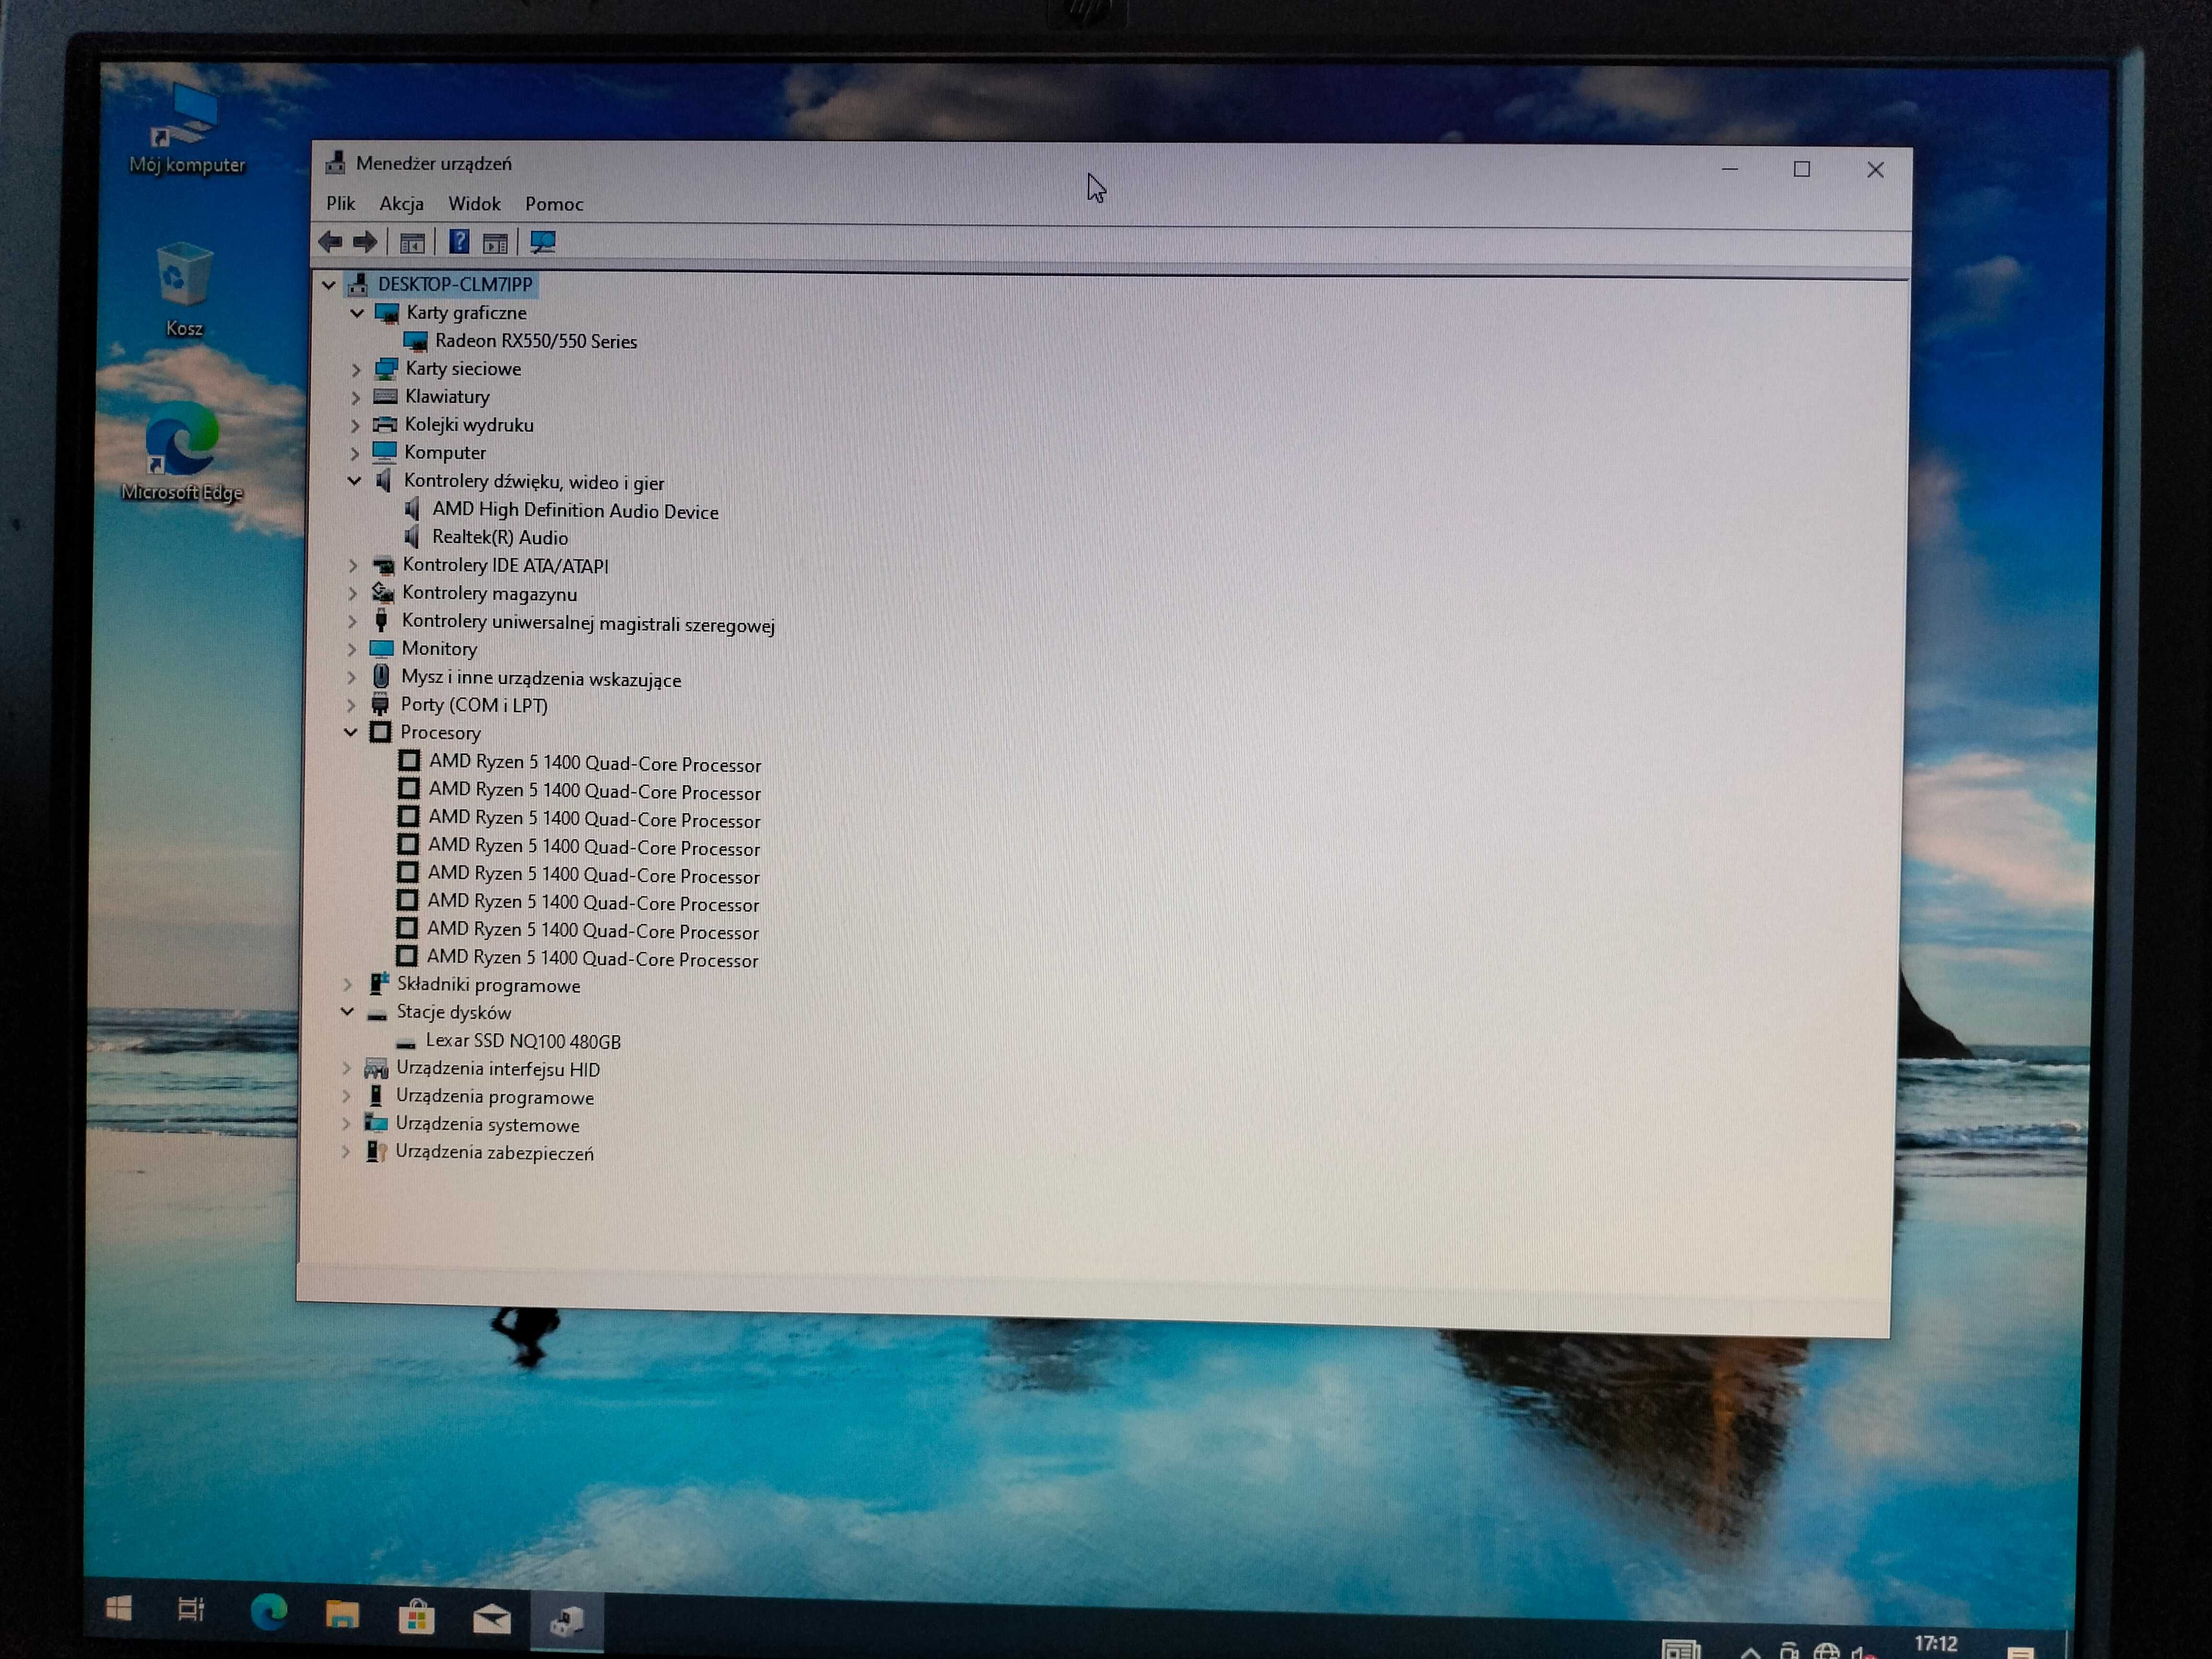Open Mój komputer desktop icon
2212x1659 pixels.
click(x=187, y=130)
